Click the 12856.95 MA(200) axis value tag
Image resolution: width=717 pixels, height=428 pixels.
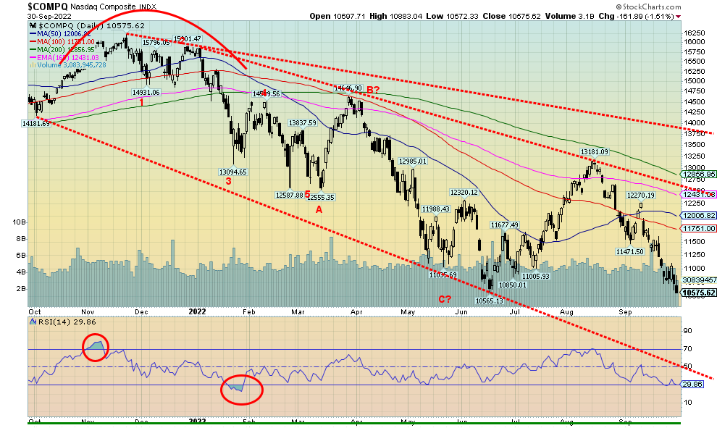click(x=698, y=175)
